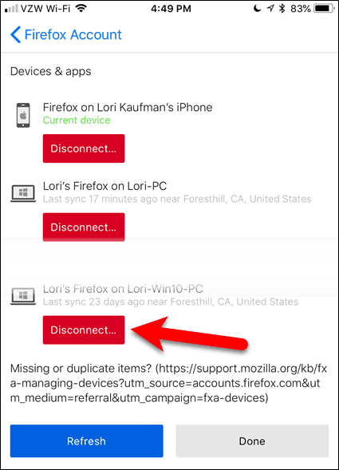339x470 pixels.
Task: Open the Missing or duplicate items link
Action: pyautogui.click(x=168, y=383)
